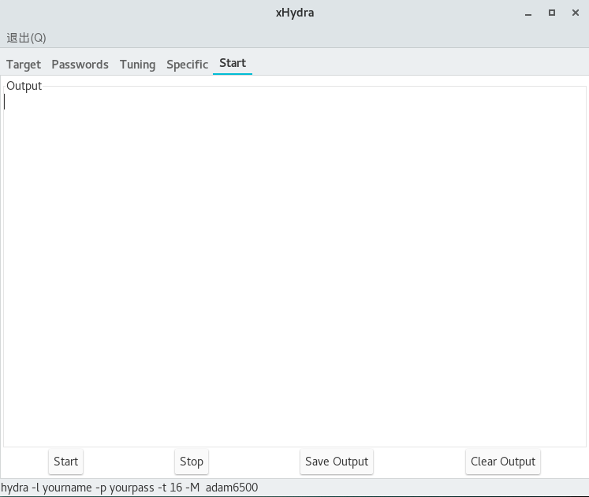
Task: Maximize the xHydra window
Action: pyautogui.click(x=552, y=13)
